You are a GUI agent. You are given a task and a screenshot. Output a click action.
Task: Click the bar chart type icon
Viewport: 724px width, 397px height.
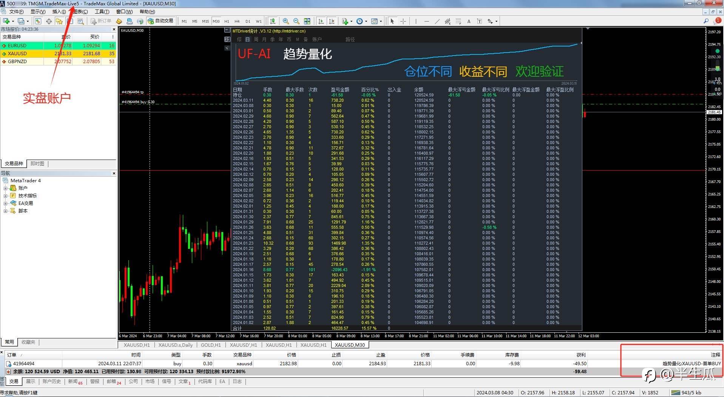pos(273,21)
